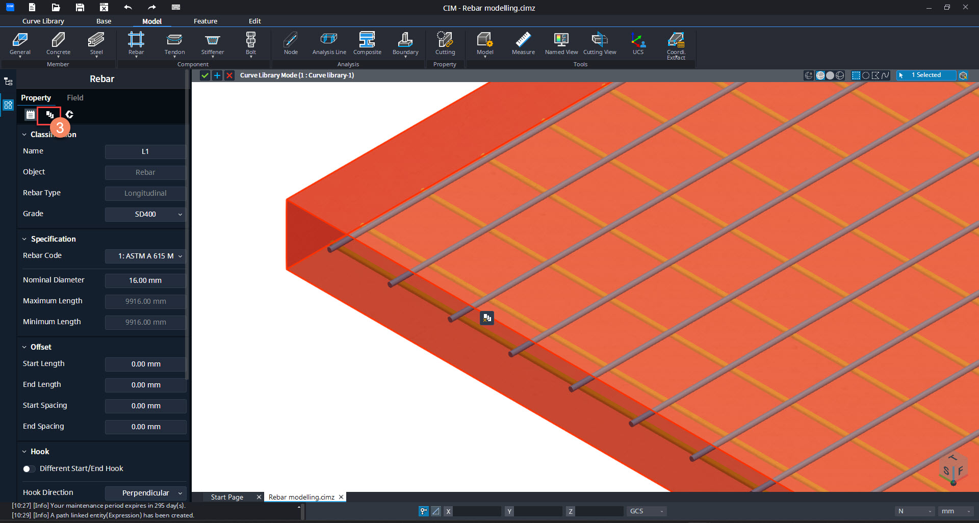The height and width of the screenshot is (523, 979).
Task: Open the Model tools option
Action: (x=485, y=44)
